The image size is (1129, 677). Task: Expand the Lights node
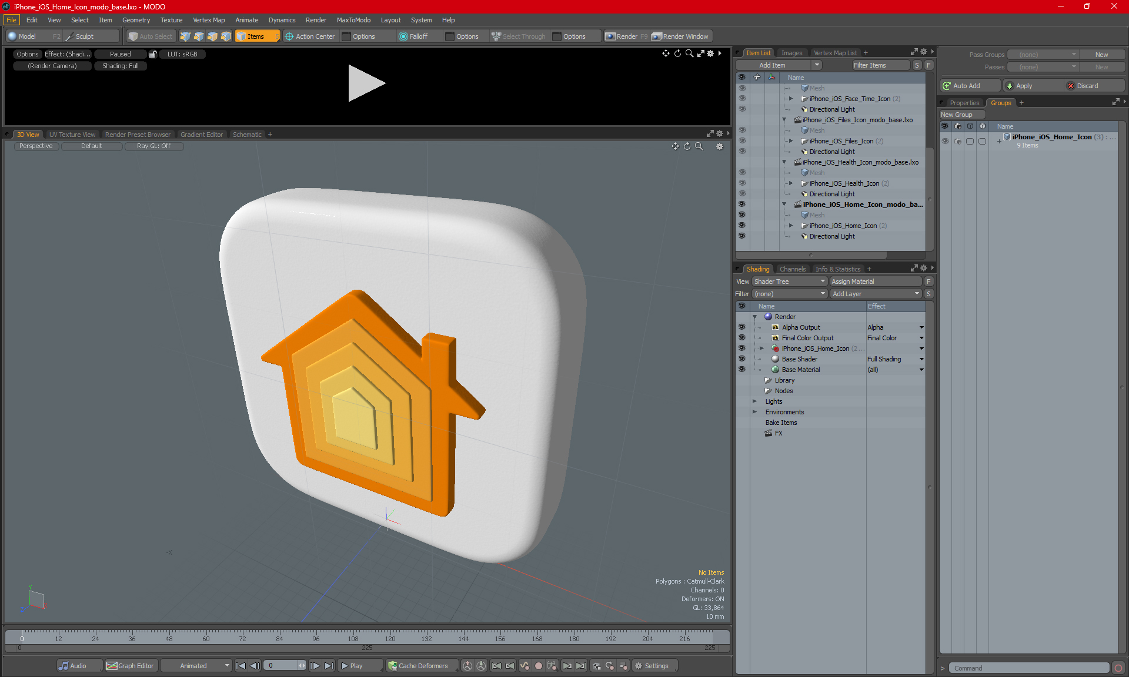coord(755,401)
